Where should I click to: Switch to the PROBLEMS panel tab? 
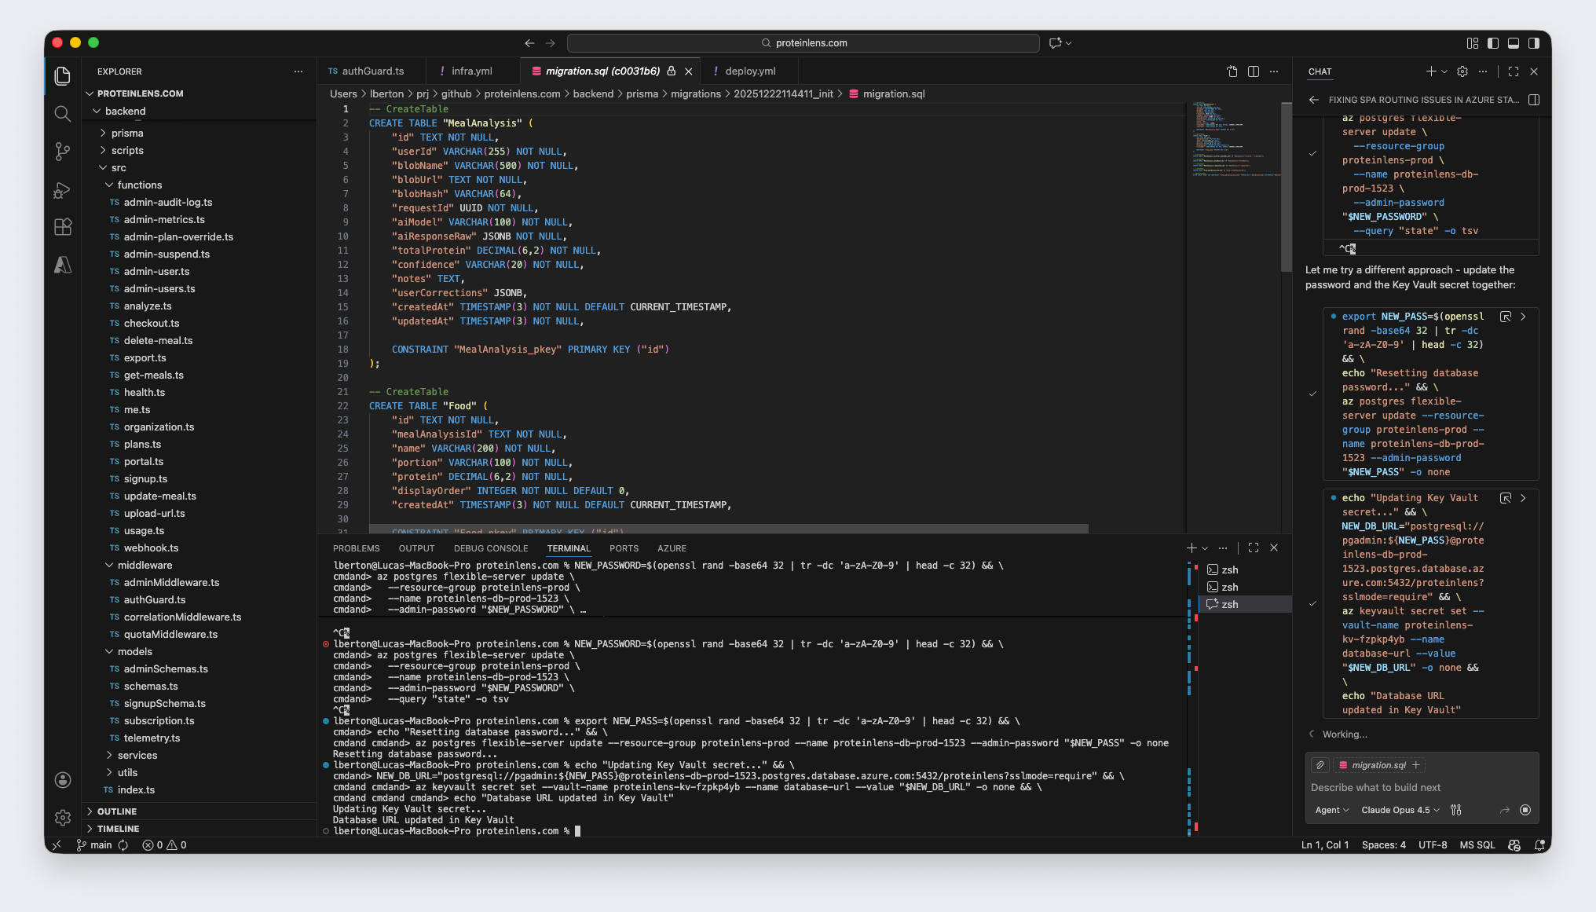tap(357, 548)
